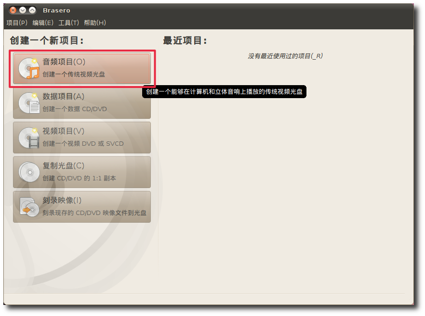Choose 复制光盘(C) to copy a disc

coord(82,172)
